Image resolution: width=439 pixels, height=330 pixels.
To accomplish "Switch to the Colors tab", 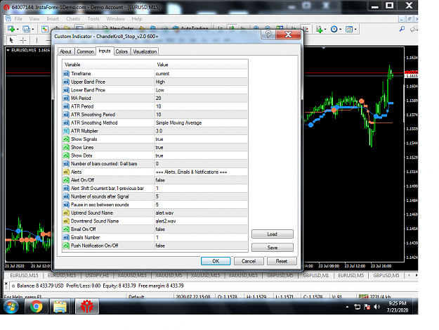I will (x=122, y=51).
